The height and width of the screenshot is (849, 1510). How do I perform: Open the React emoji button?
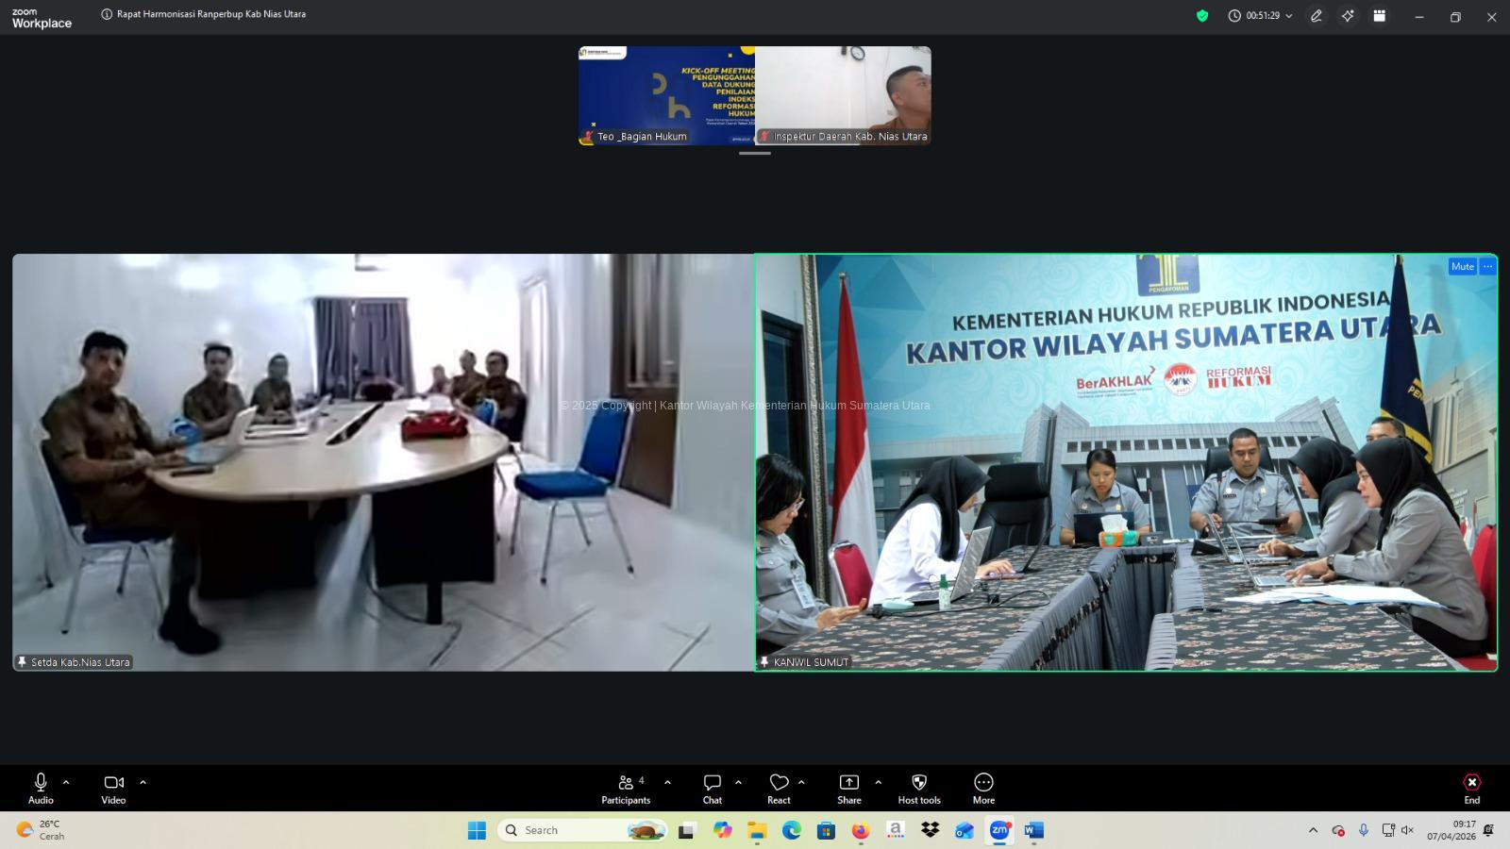pyautogui.click(x=779, y=789)
